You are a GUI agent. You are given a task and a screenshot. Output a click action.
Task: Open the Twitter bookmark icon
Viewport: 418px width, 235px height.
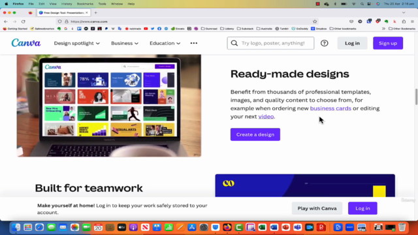tap(152, 29)
